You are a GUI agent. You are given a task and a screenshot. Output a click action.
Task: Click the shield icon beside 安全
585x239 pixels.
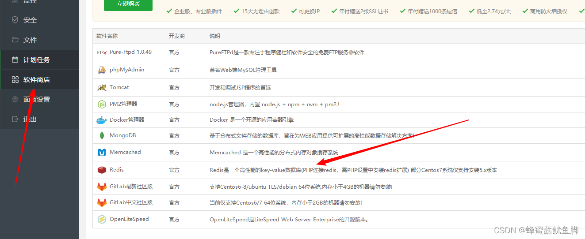tap(15, 20)
